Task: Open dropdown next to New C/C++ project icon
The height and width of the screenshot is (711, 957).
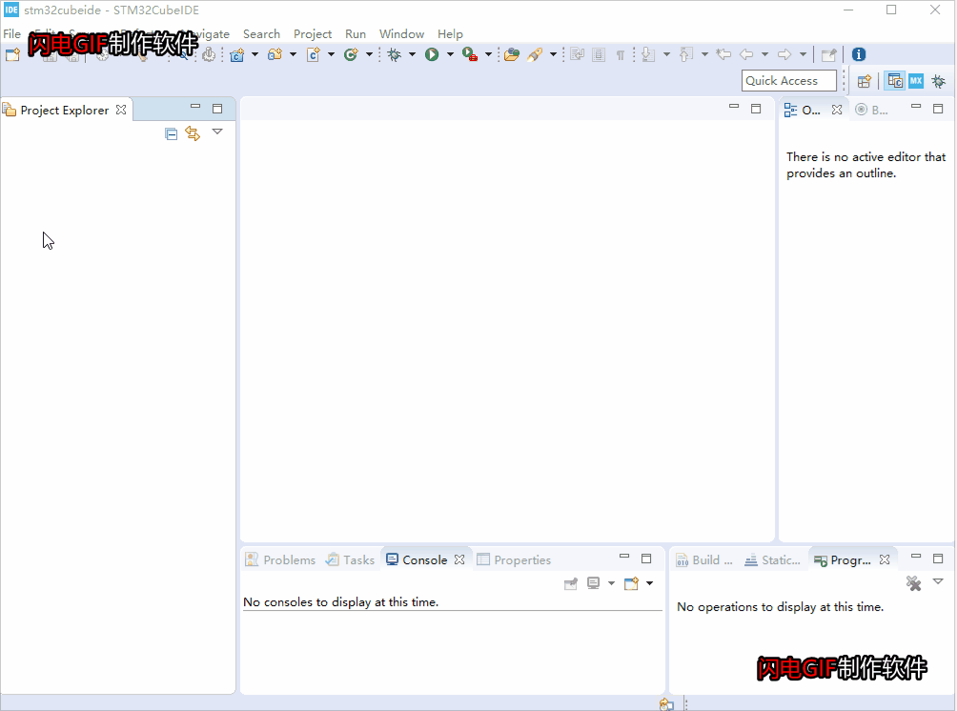Action: point(255,55)
